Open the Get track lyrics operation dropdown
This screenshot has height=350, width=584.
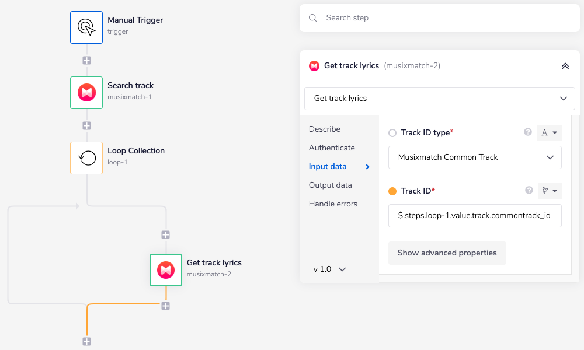(x=440, y=99)
